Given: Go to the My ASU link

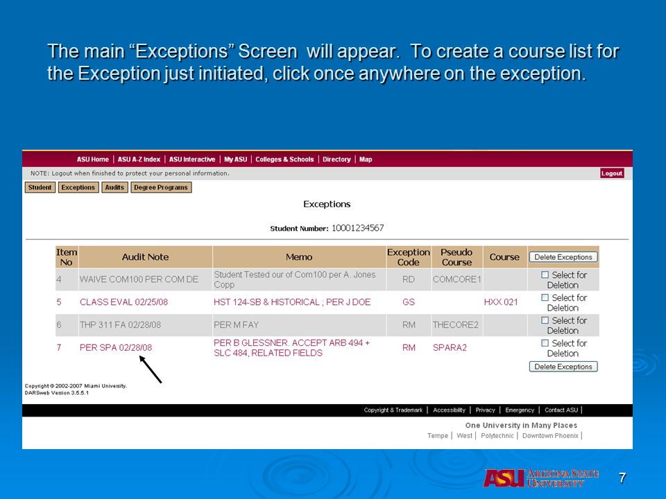Looking at the screenshot, I should [x=235, y=159].
